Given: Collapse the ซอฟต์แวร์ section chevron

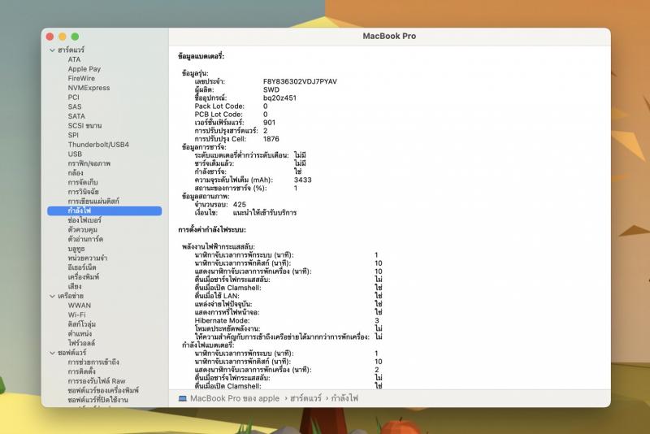Looking at the screenshot, I should click(52, 353).
